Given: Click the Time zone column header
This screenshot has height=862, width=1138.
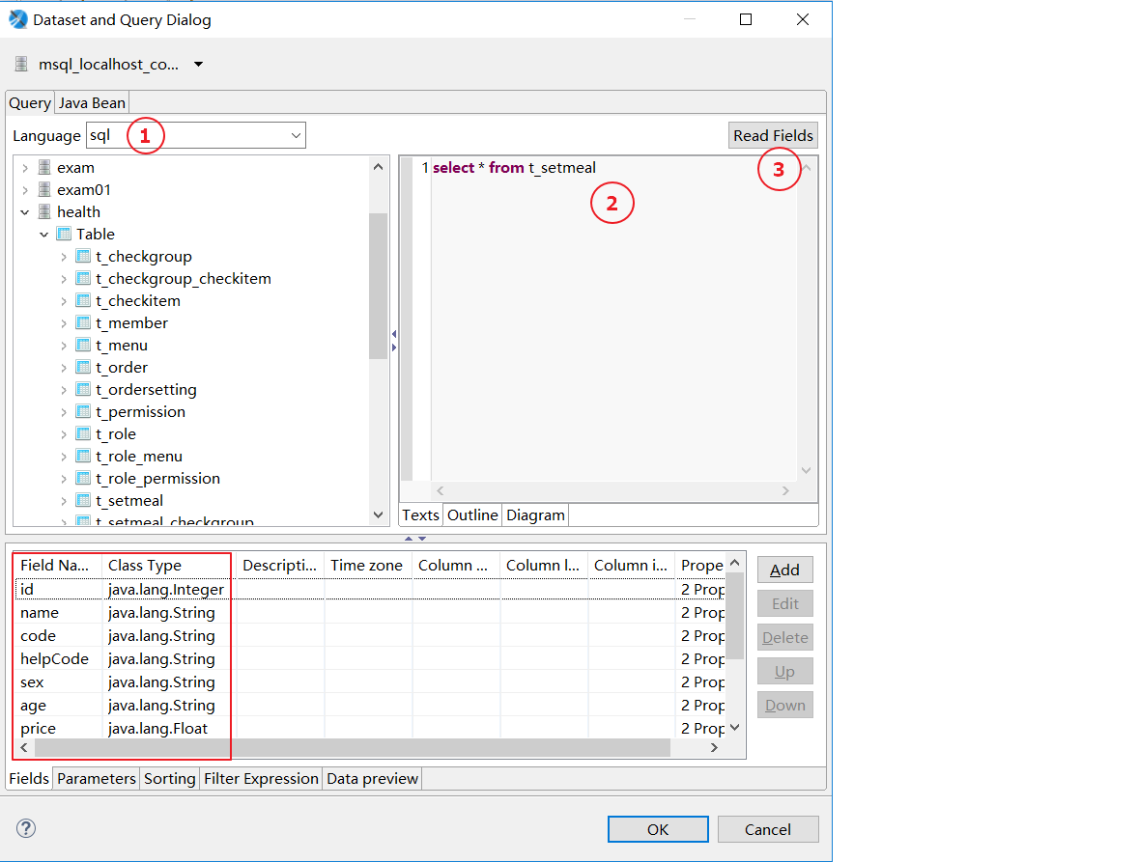Looking at the screenshot, I should coord(367,566).
